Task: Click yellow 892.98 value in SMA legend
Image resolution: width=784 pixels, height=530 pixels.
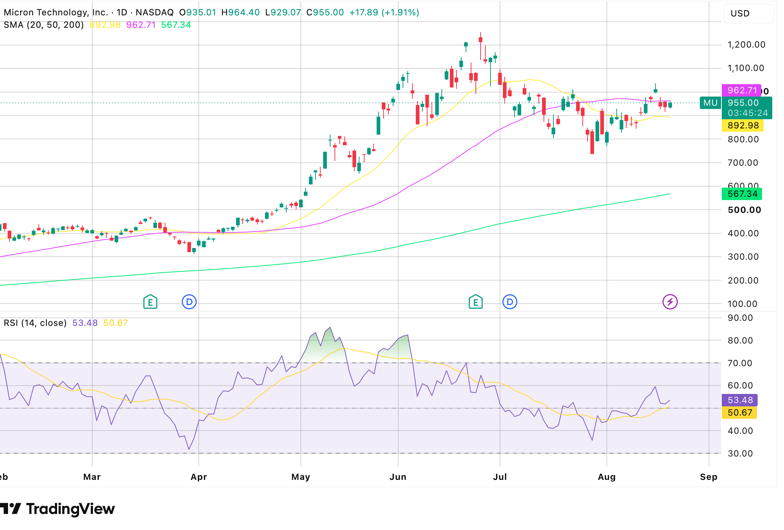Action: (x=105, y=25)
